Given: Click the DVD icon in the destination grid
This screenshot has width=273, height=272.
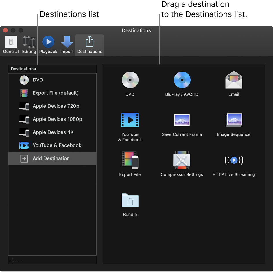Looking at the screenshot, I should [x=130, y=80].
